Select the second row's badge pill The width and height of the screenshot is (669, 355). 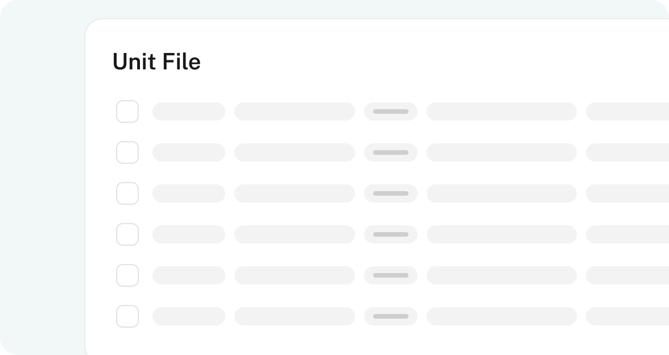[x=391, y=152]
